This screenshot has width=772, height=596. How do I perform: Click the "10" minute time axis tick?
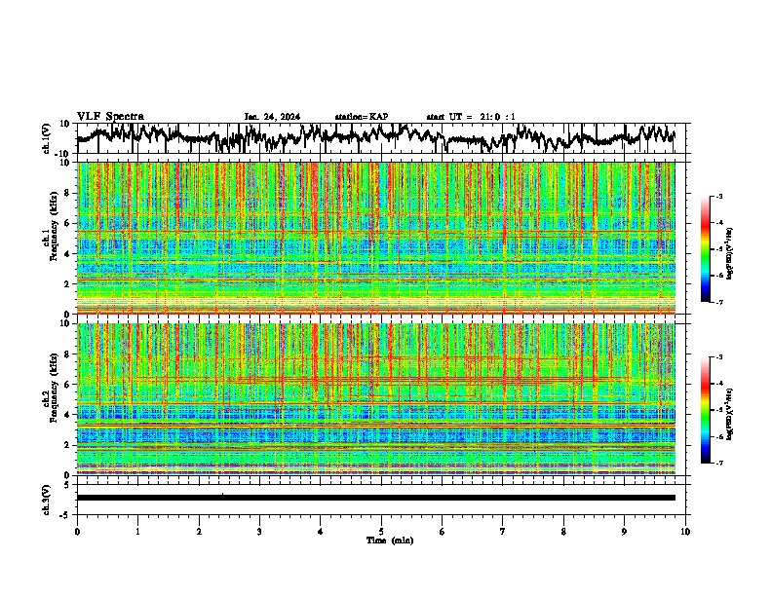[685, 532]
